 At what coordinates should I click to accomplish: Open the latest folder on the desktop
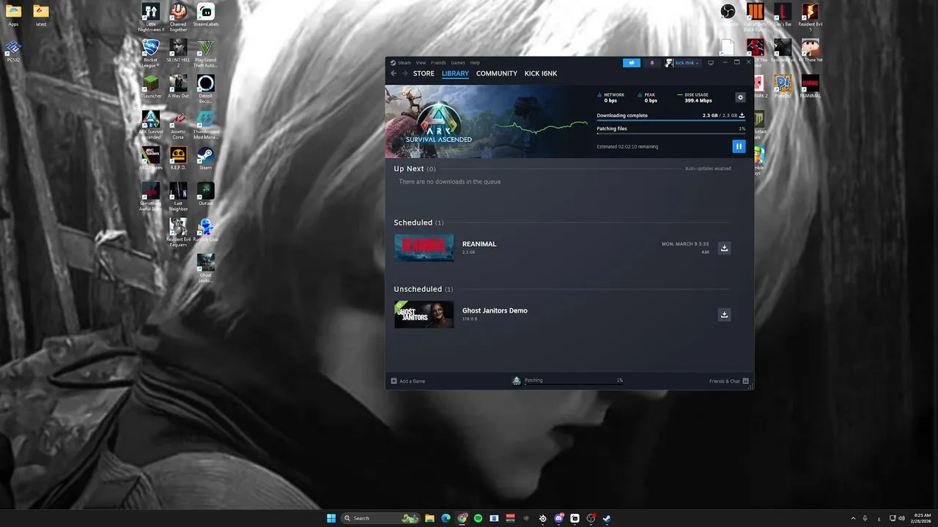click(x=41, y=15)
